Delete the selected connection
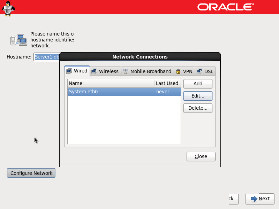The image size is (279, 209). pyautogui.click(x=198, y=108)
